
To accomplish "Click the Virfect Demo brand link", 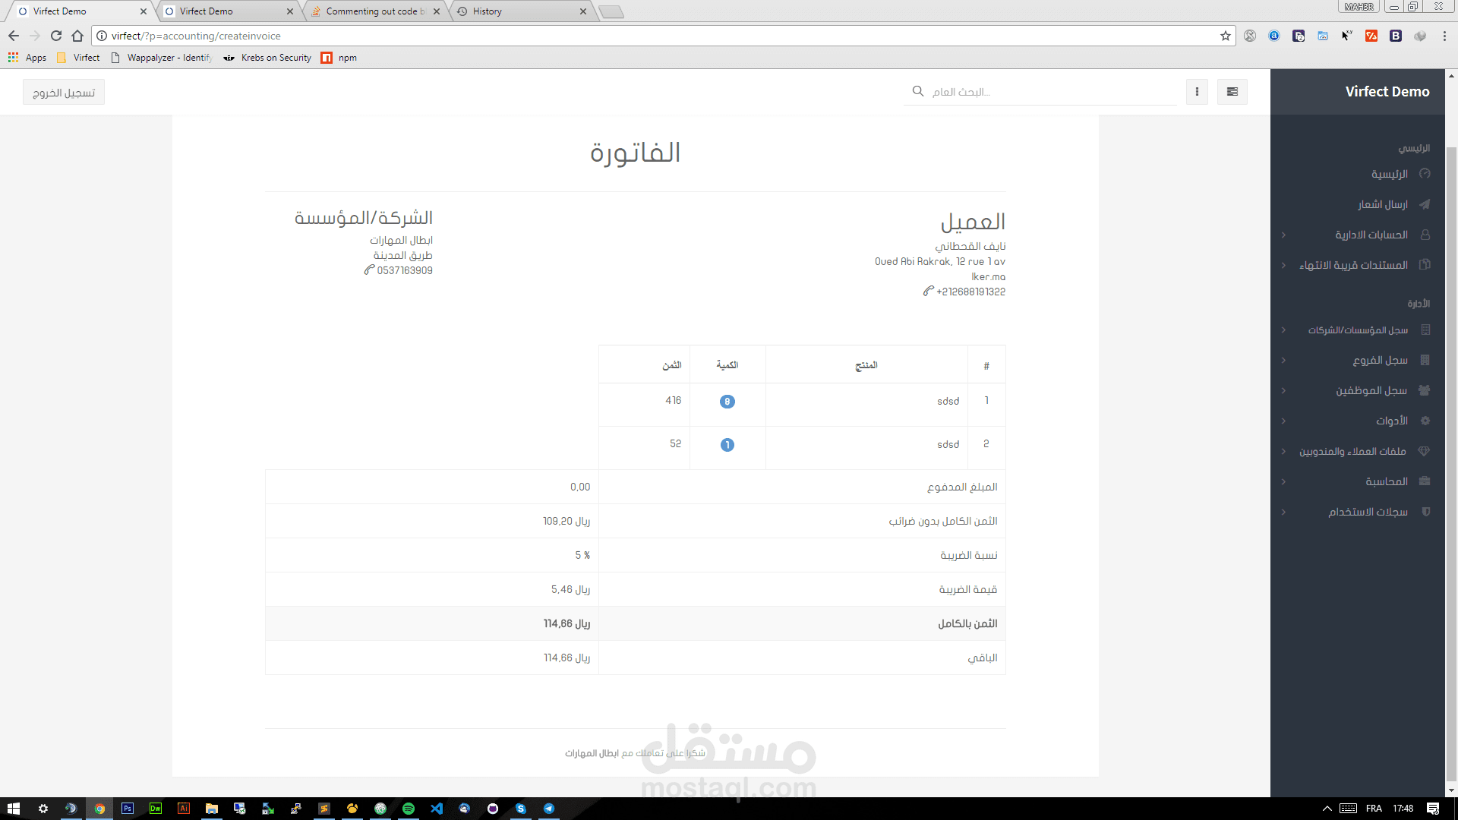I will pos(1387,92).
